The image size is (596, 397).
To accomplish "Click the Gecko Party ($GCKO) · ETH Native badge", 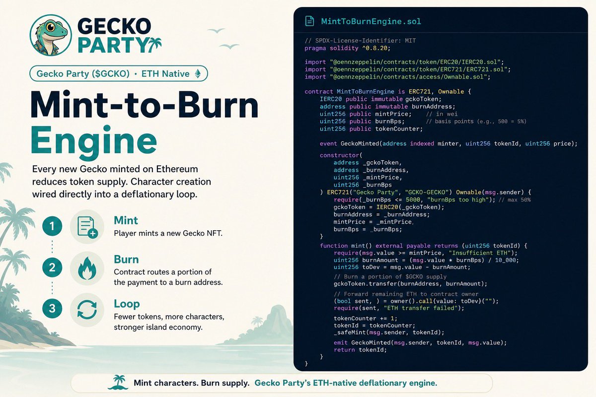I will tap(118, 73).
